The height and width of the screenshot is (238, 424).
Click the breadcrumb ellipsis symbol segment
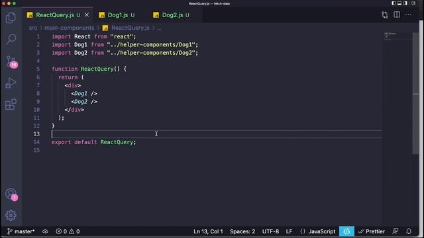[x=159, y=28]
